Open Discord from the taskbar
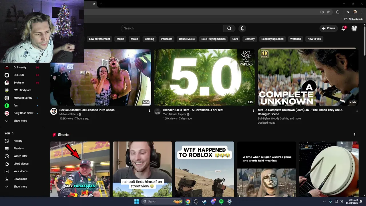Viewport: 366px width, 206px height. [x=213, y=201]
